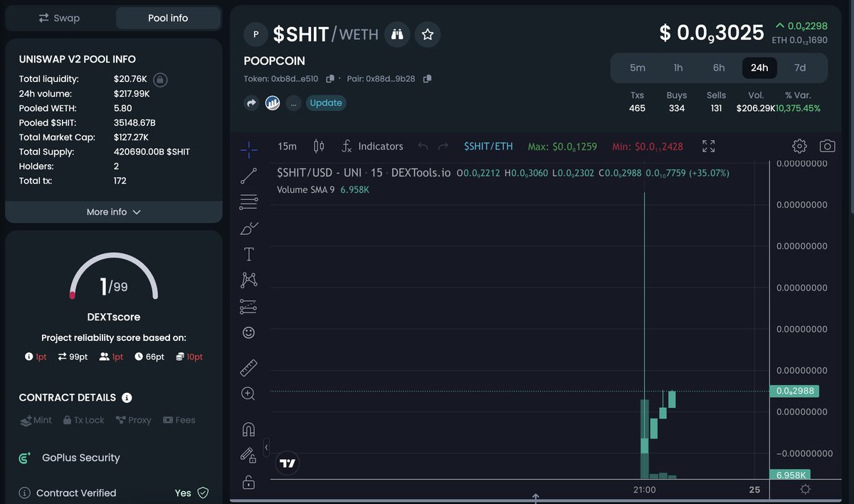
Task: Undo last chart action
Action: pos(423,146)
